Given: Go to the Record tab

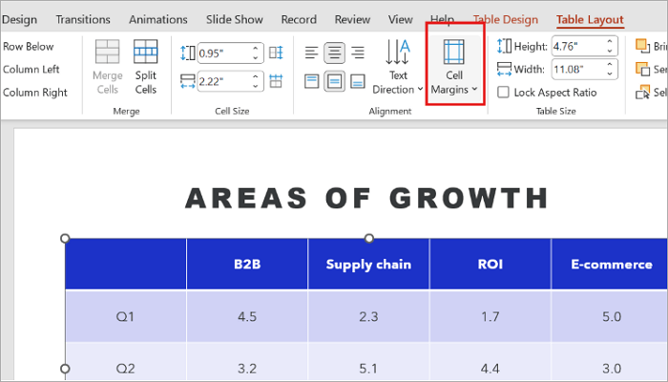Looking at the screenshot, I should [299, 20].
